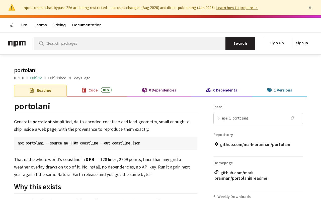Image resolution: width=321 pixels, height=200 pixels.
Task: Click the bold '8 KB' text
Action: coord(90,159)
